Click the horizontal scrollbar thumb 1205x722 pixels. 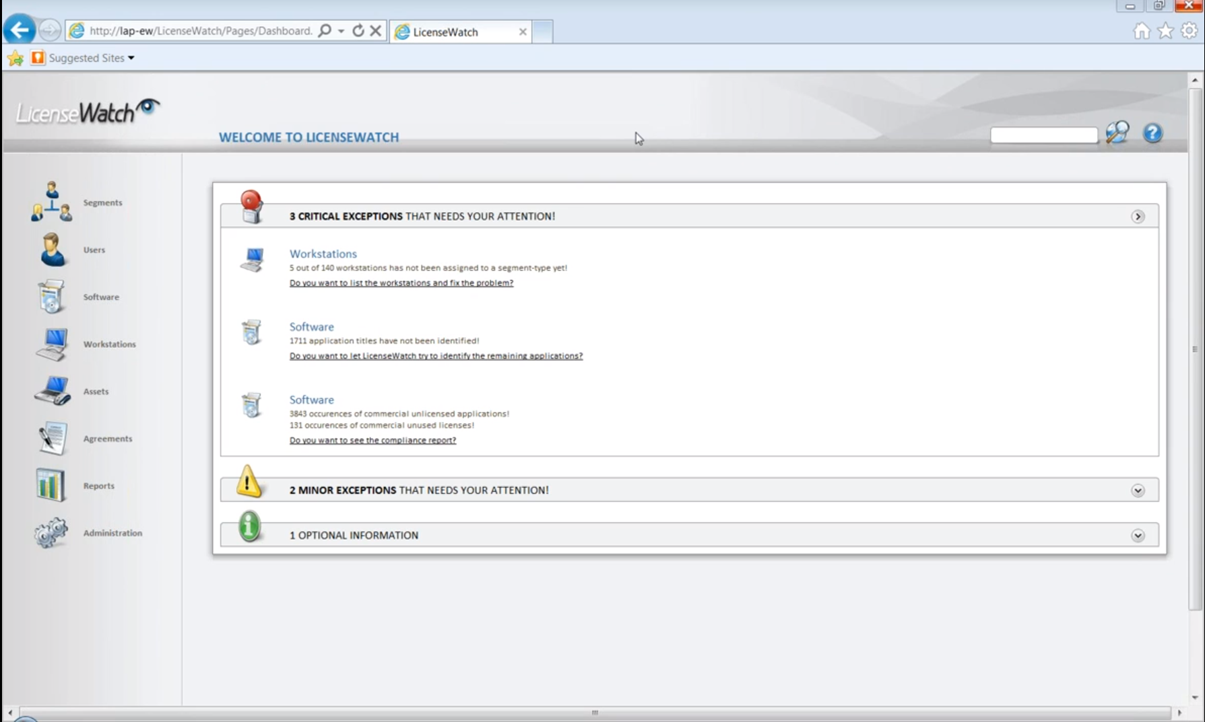595,712
